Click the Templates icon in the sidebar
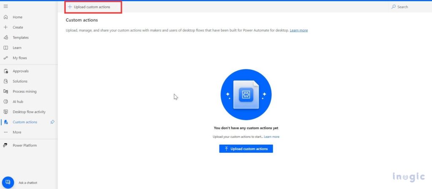 pyautogui.click(x=5, y=38)
